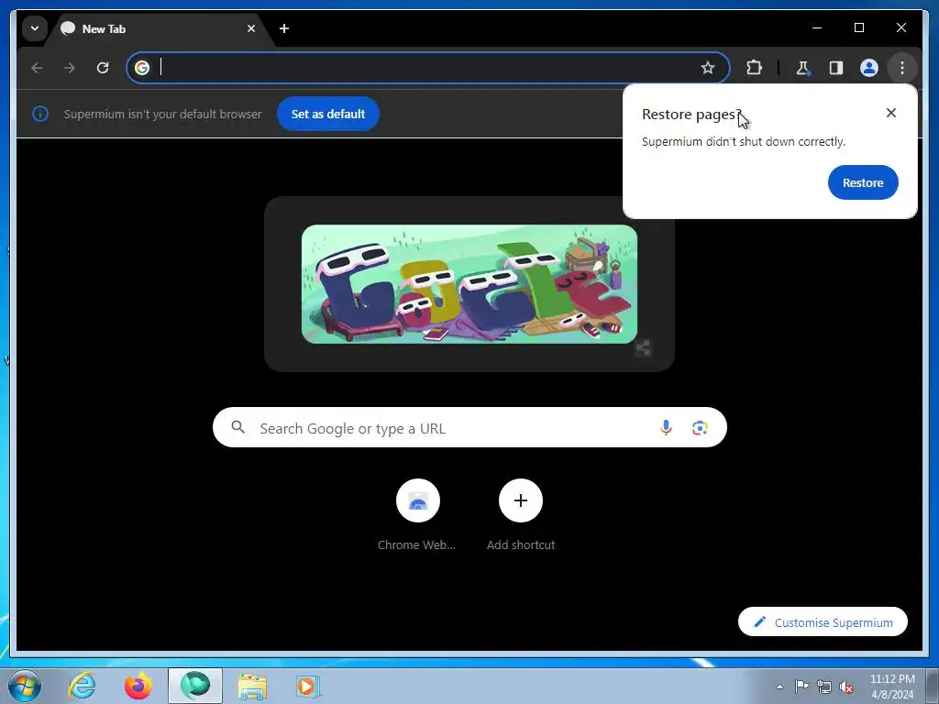
Task: Open the Chrome Web Store shortcut
Action: pos(417,515)
